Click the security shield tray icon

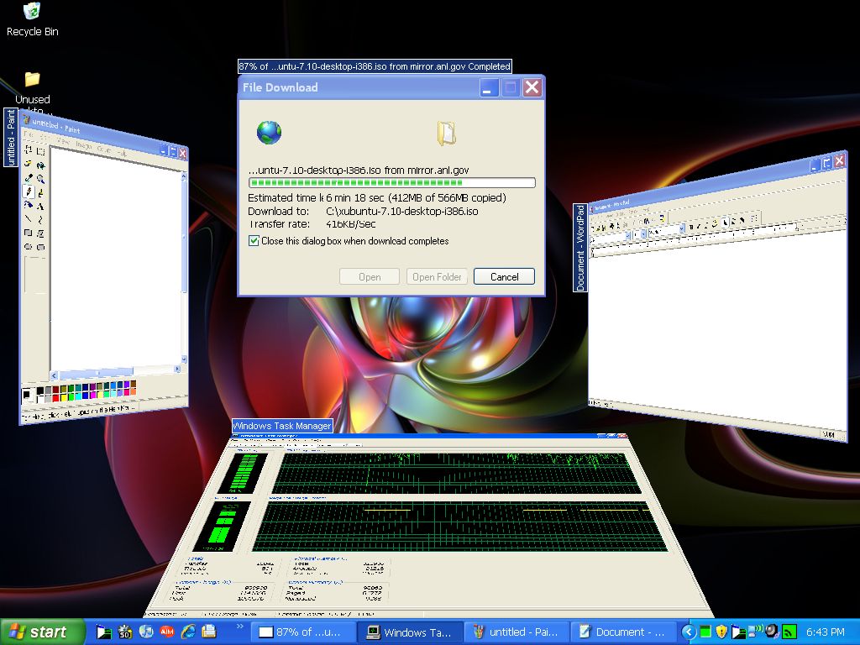point(721,632)
